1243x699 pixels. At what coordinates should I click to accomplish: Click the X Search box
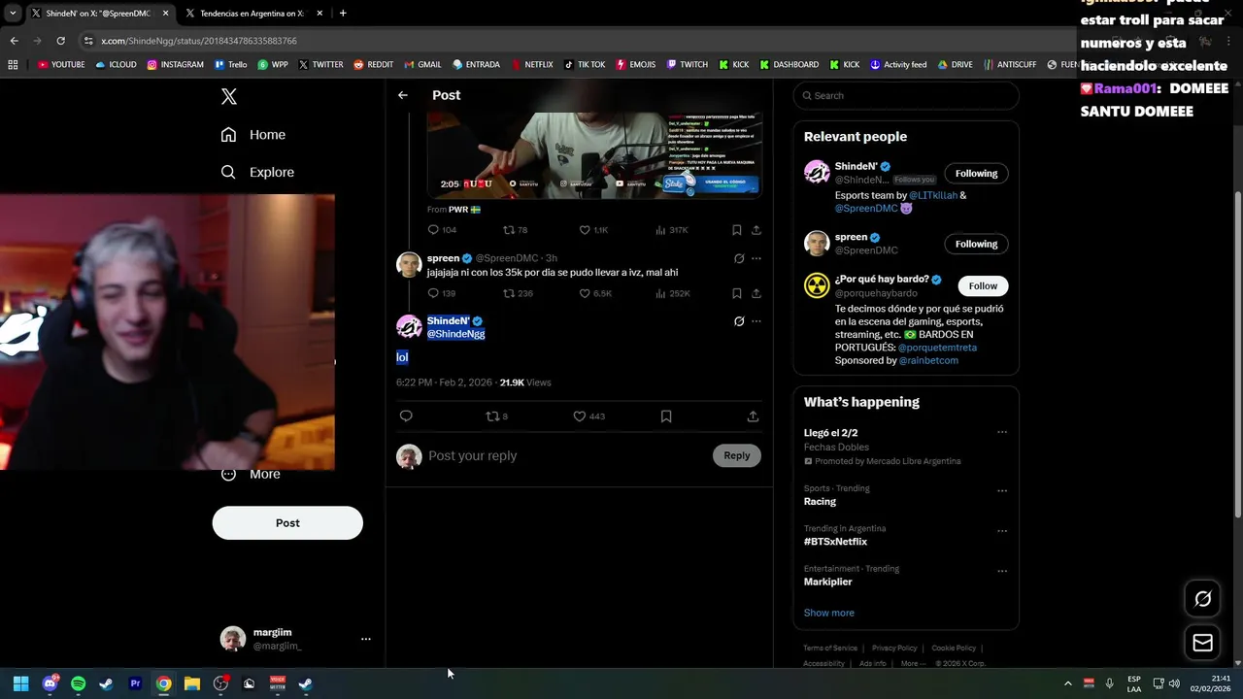click(906, 95)
